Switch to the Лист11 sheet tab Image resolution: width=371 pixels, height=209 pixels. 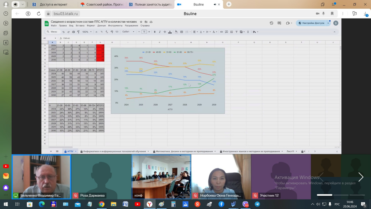(290, 152)
